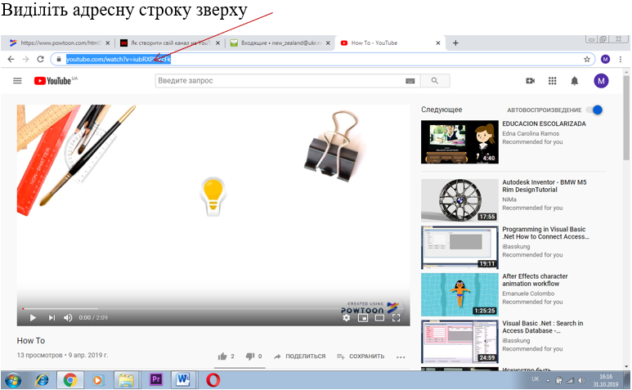
Task: Bookmark the page with the star icon
Action: click(x=587, y=59)
